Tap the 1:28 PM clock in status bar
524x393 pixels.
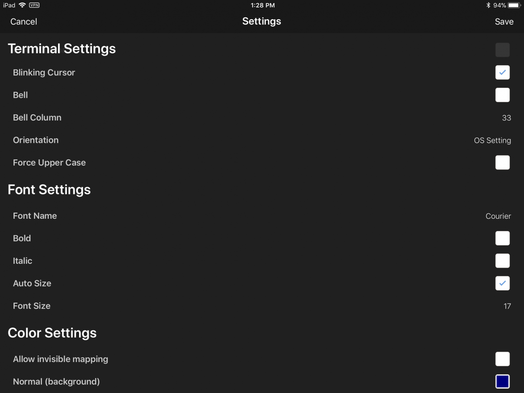(262, 5)
